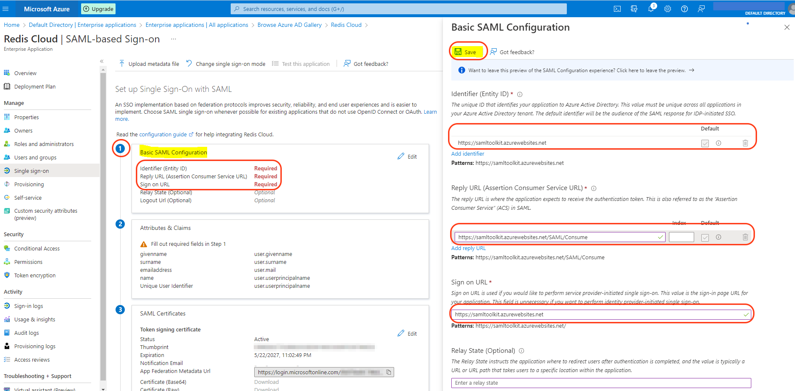Open Conditional Access in sidebar
This screenshot has width=795, height=391.
tap(37, 248)
